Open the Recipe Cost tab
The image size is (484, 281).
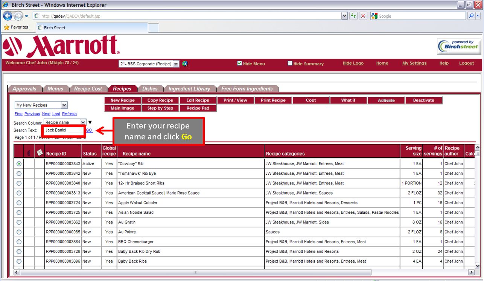[88, 89]
